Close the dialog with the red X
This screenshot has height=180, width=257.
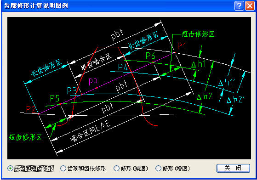tap(250, 6)
